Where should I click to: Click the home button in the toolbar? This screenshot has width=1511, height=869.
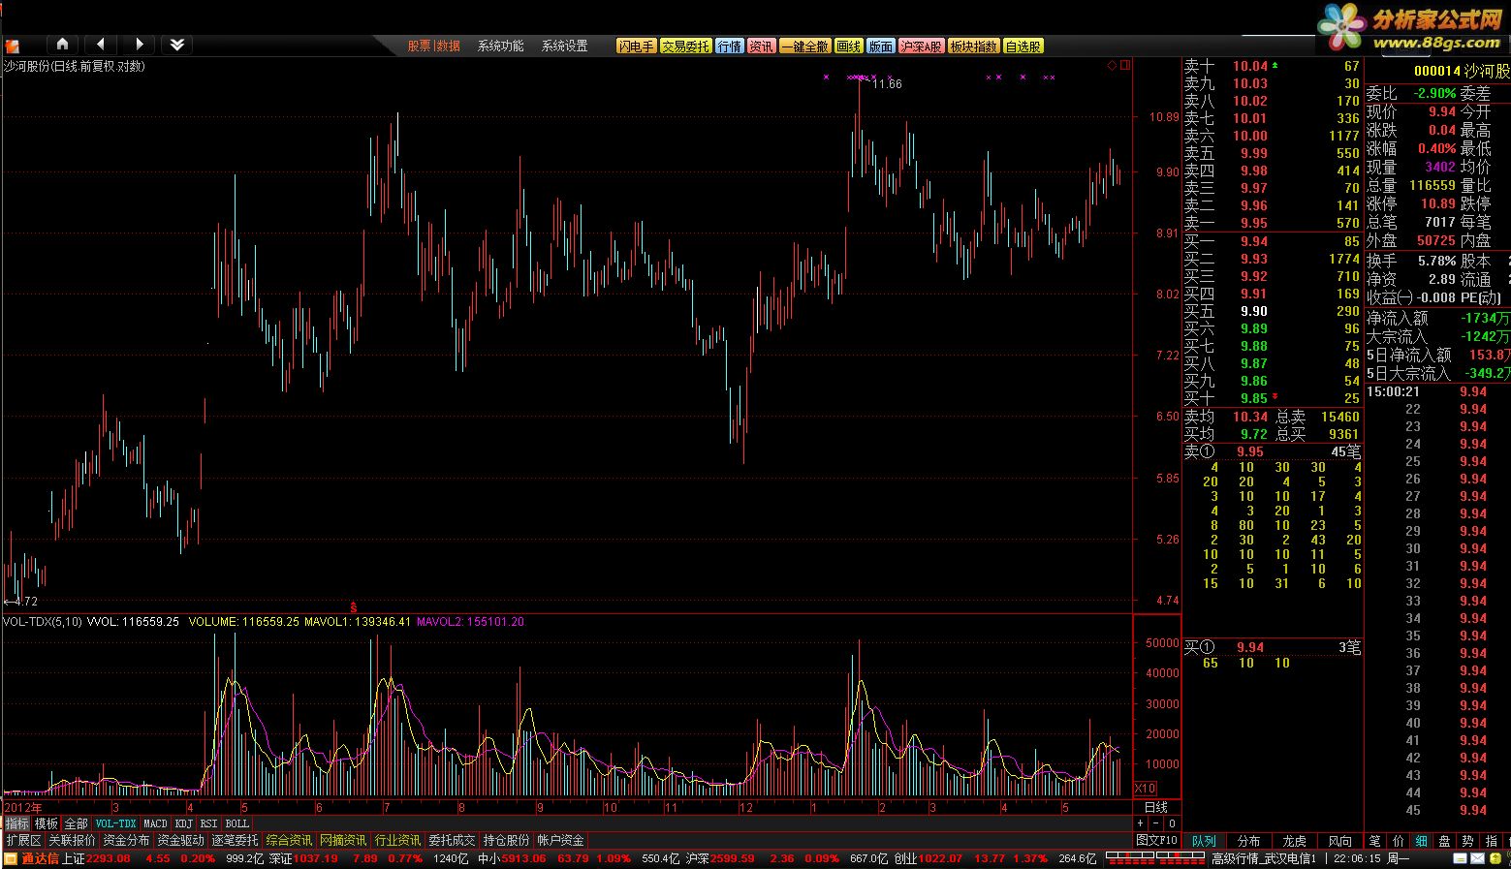[x=62, y=45]
